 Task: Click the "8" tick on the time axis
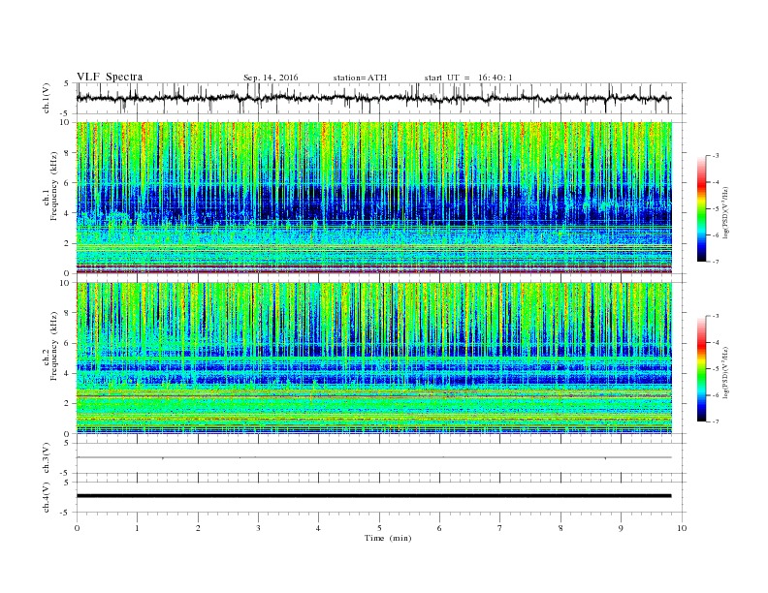coord(560,528)
